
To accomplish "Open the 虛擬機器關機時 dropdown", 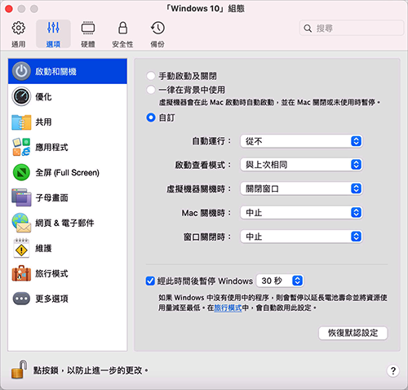I will point(301,188).
